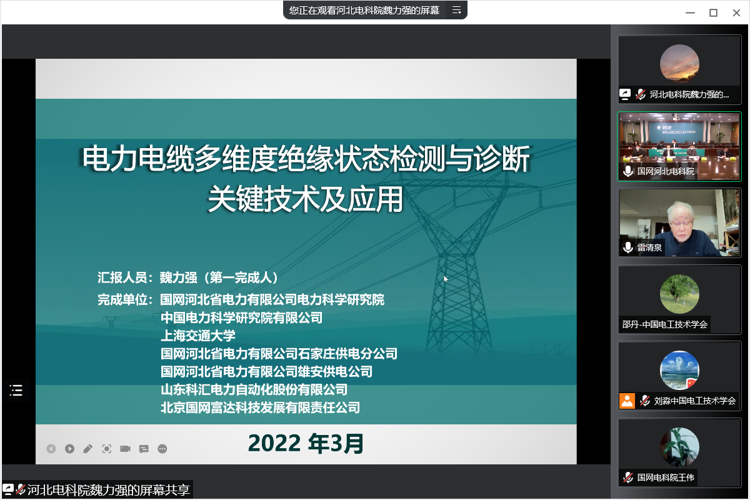Screen dimensions: 750x500
Task: Open the camera icon in the presenter toolbar
Action: (x=124, y=449)
